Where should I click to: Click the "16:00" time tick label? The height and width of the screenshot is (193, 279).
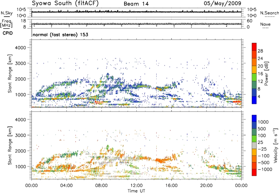pos(171,186)
